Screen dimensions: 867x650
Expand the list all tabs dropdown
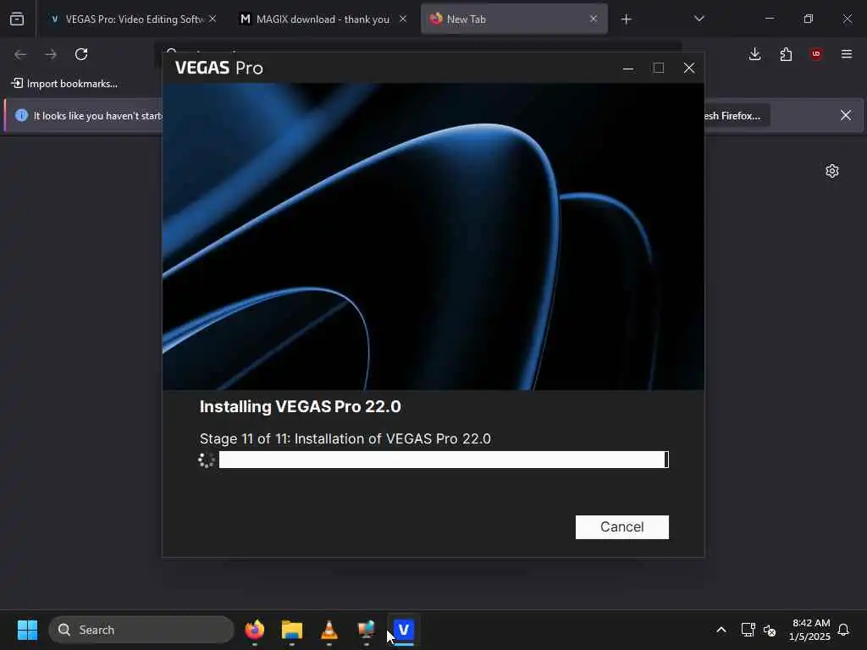(699, 19)
